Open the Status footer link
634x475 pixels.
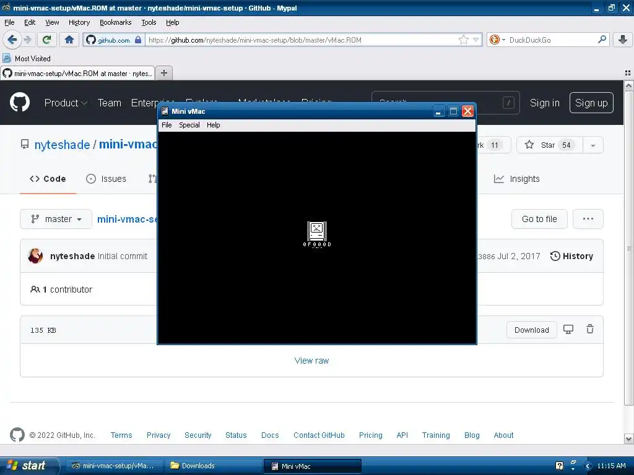(236, 435)
